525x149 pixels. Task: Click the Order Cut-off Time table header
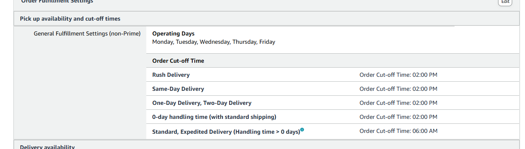tap(178, 61)
